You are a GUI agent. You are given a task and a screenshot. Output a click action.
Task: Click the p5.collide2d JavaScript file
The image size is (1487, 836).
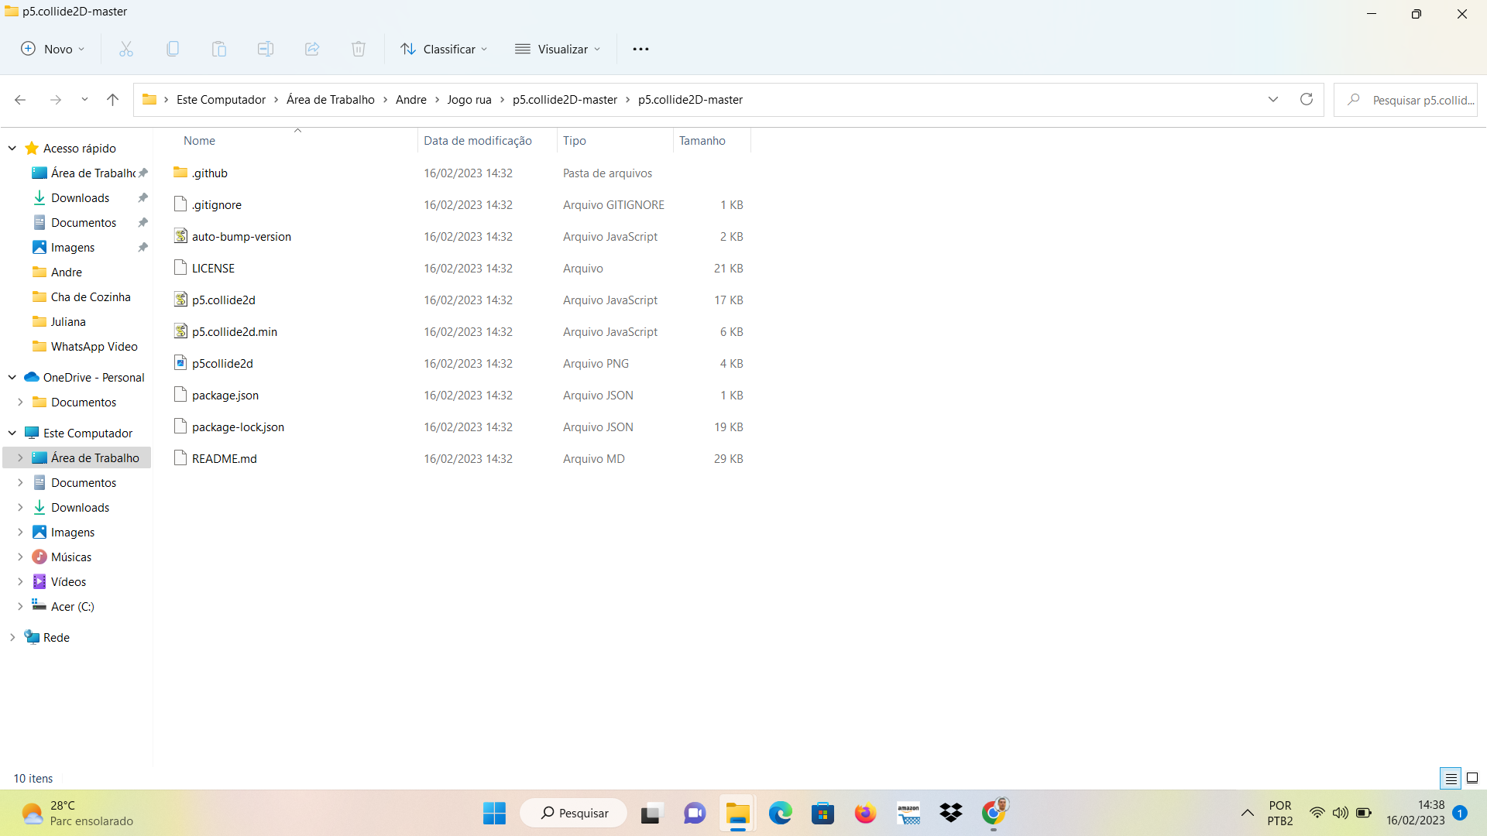(224, 299)
